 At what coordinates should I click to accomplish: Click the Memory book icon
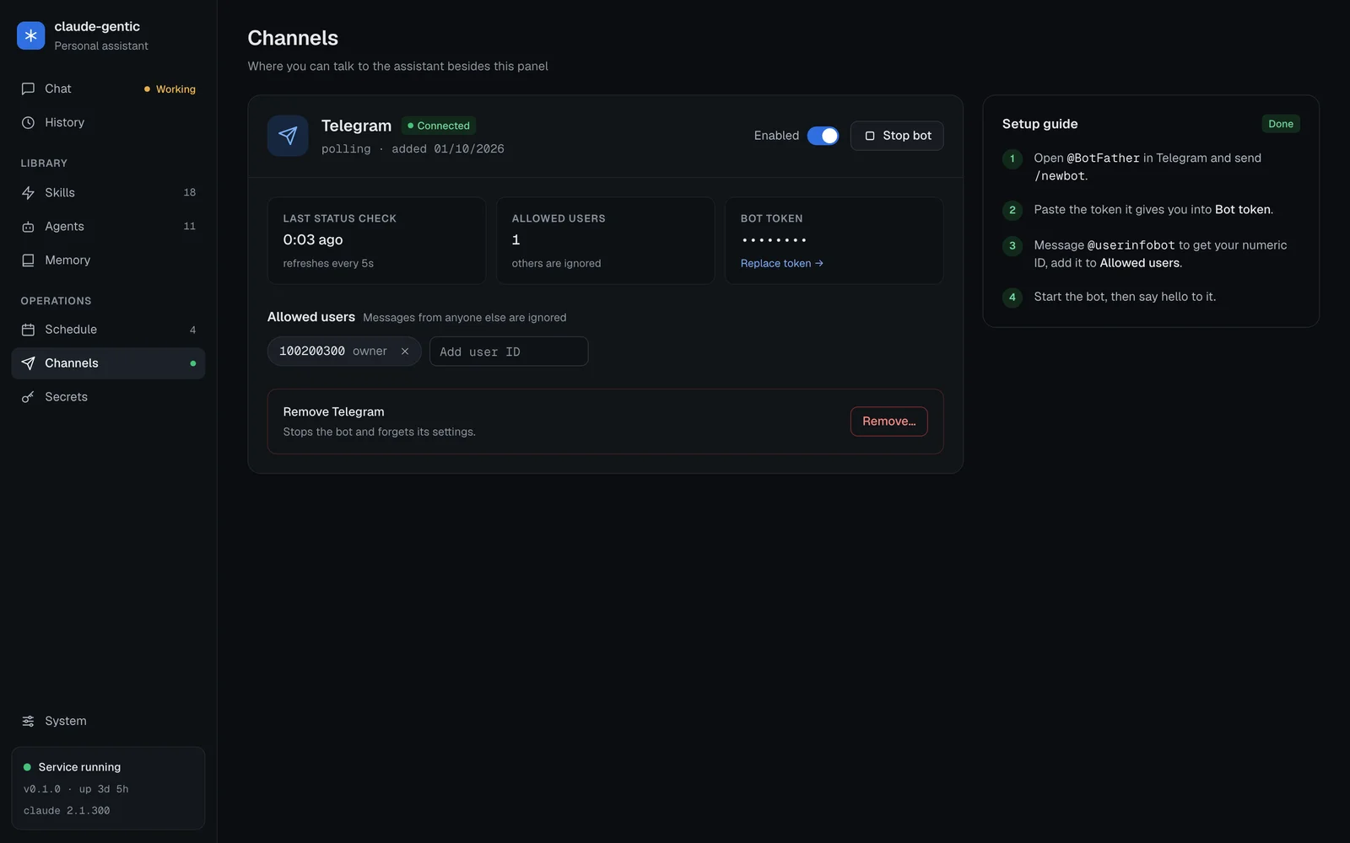coord(28,260)
